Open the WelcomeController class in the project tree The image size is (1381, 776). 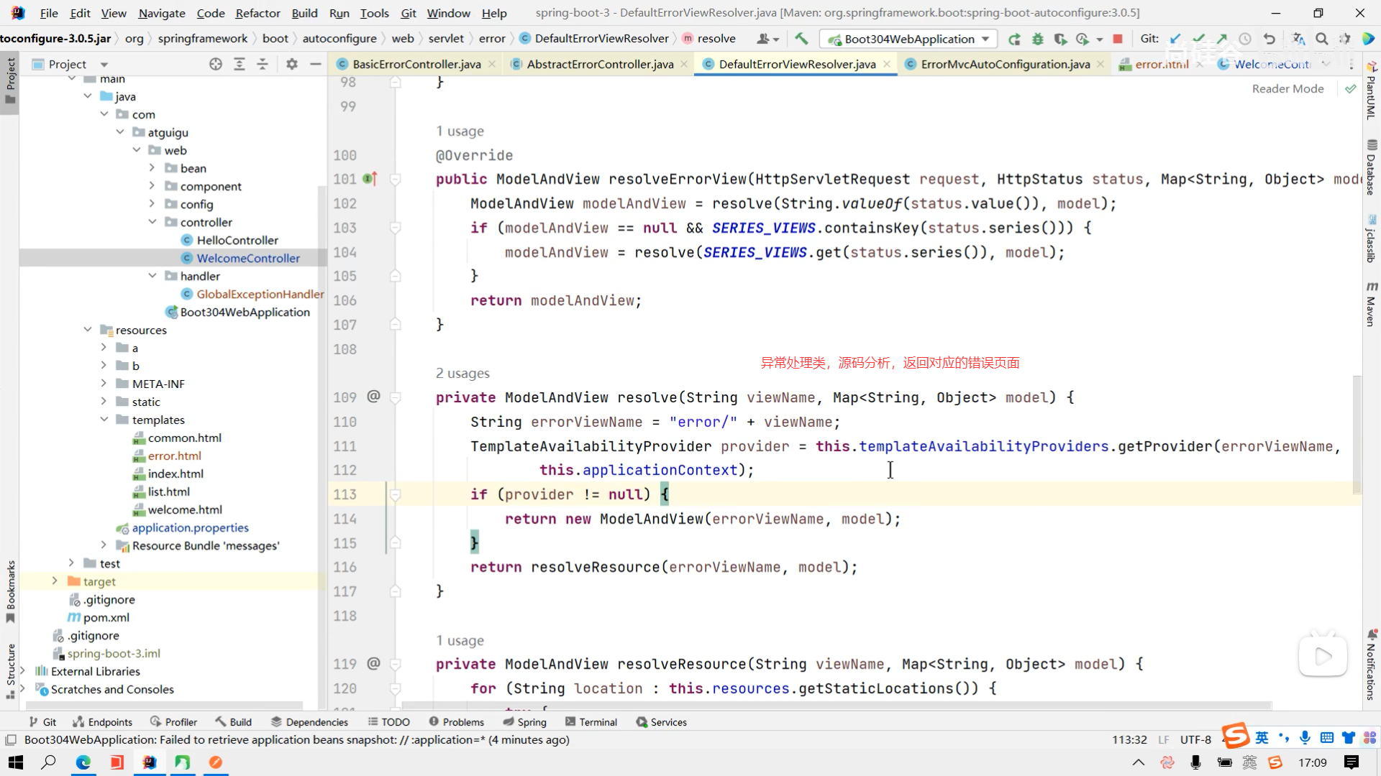click(x=248, y=258)
